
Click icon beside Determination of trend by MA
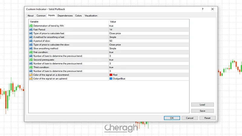pyautogui.click(x=31, y=26)
